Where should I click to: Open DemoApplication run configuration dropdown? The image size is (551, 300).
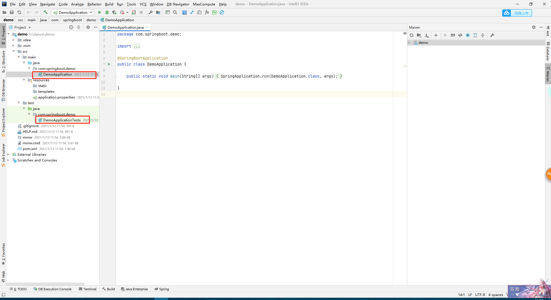(x=73, y=12)
